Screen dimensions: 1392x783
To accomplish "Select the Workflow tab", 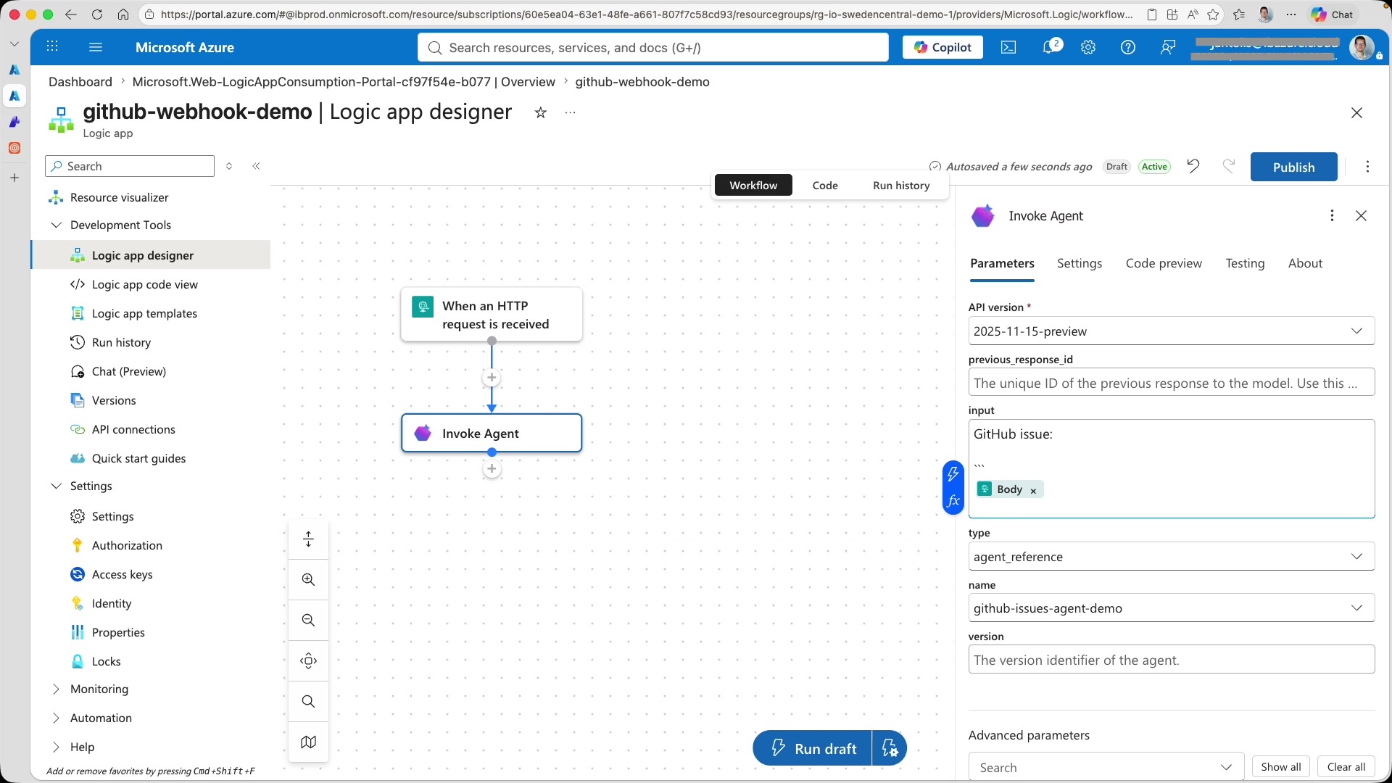I will coord(753,186).
